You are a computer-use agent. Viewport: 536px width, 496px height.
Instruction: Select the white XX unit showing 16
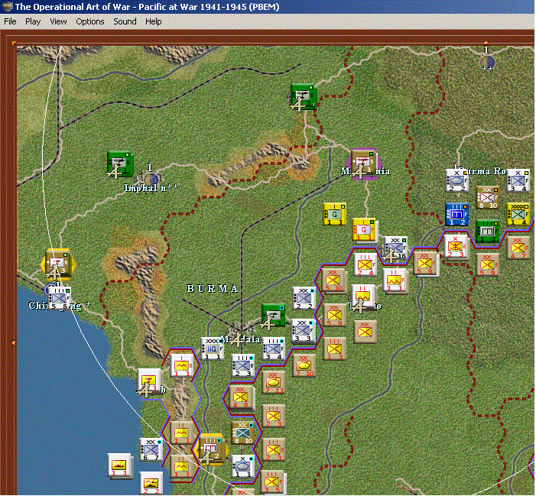(x=395, y=247)
